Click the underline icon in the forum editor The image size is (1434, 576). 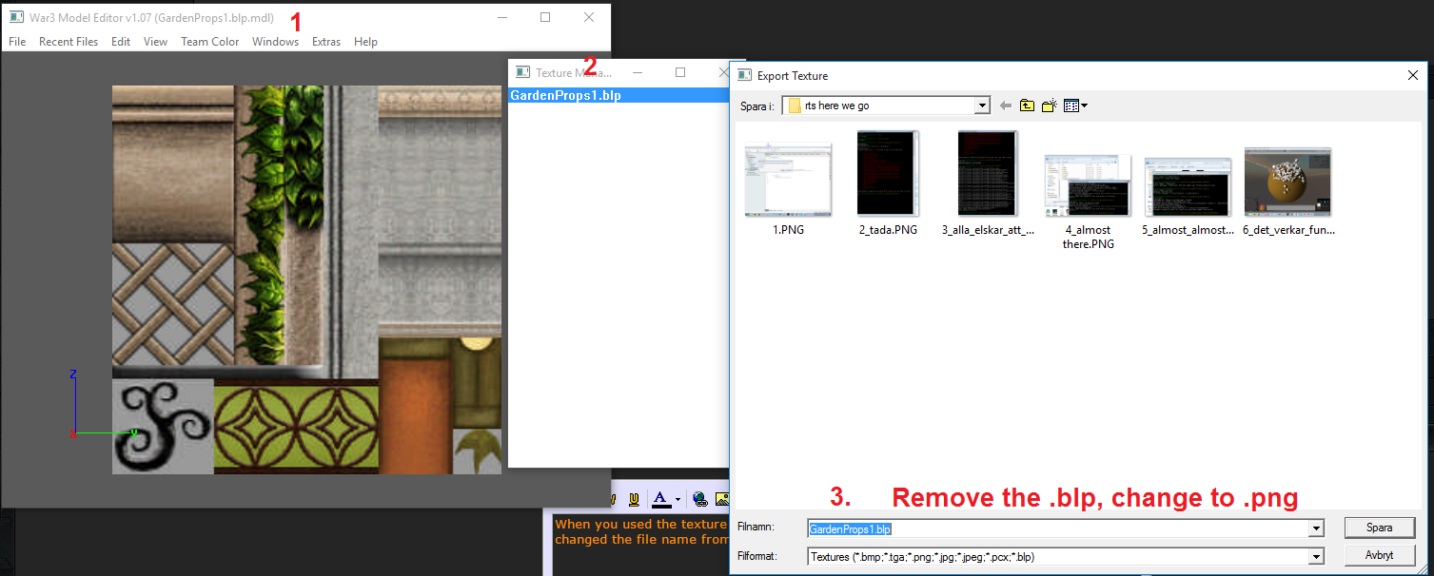[x=634, y=499]
